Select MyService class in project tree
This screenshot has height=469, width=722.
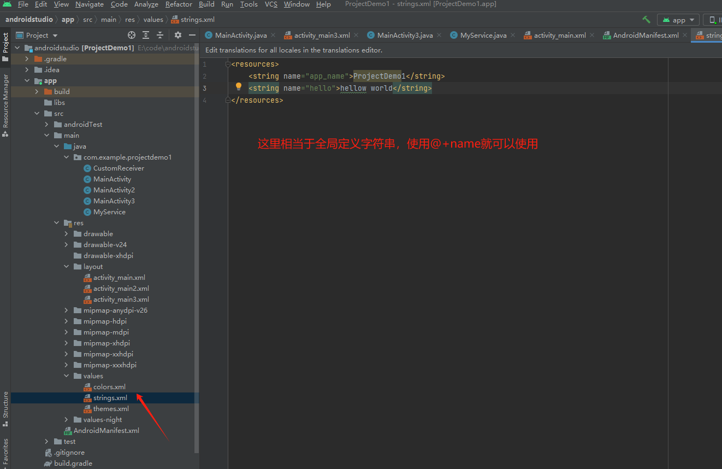click(x=109, y=212)
